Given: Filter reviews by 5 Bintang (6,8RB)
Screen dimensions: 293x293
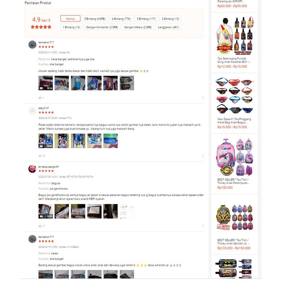Looking at the screenshot, I should pyautogui.click(x=95, y=19).
